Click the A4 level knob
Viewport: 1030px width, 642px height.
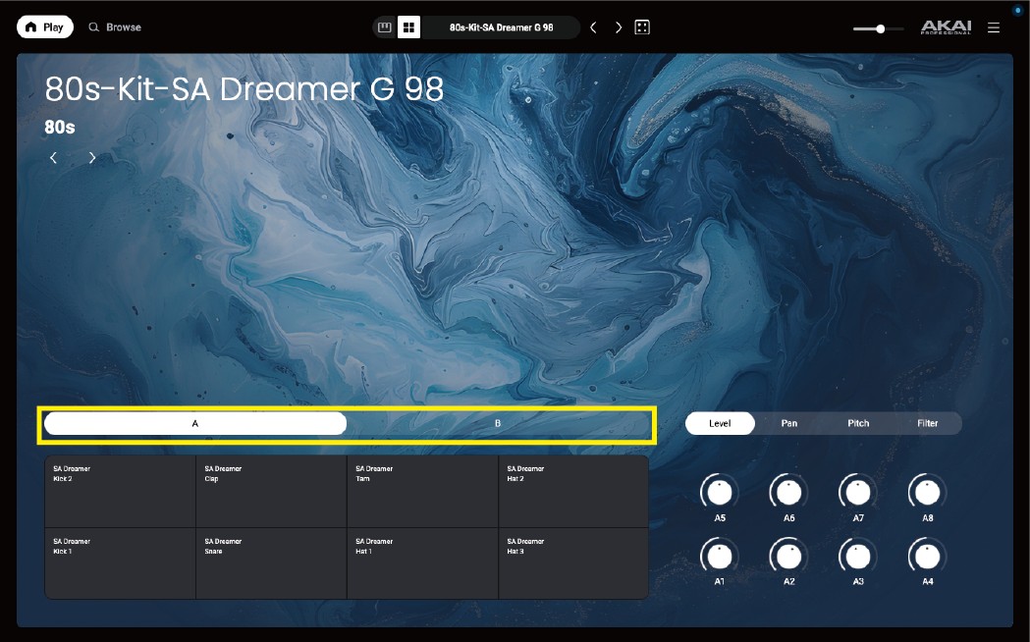pyautogui.click(x=927, y=556)
